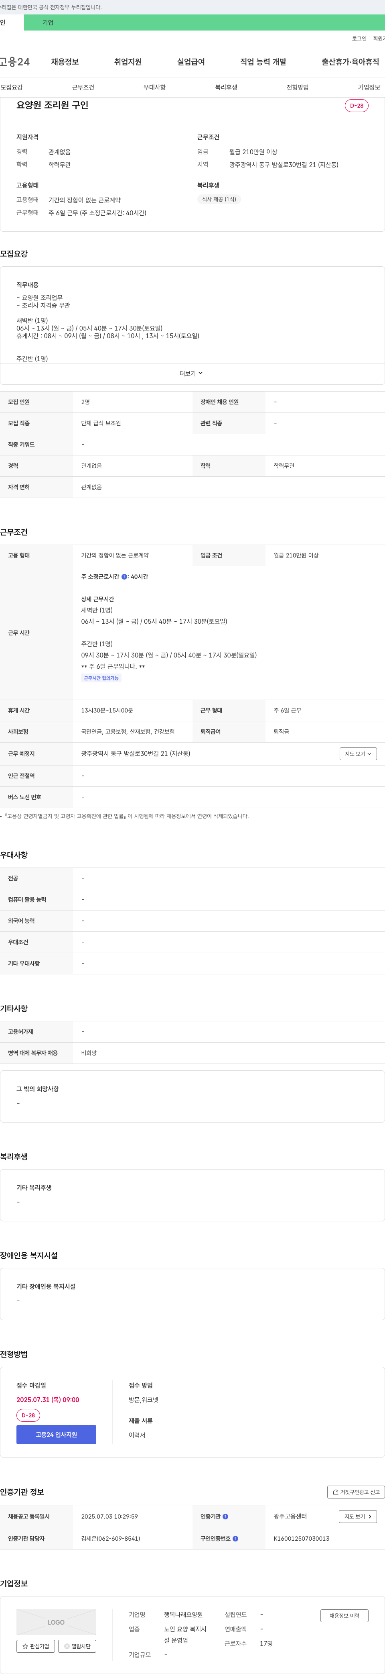This screenshot has height=1674, width=385.
Task: Report with 거짓구인광고 신고 button
Action: coord(356,1492)
